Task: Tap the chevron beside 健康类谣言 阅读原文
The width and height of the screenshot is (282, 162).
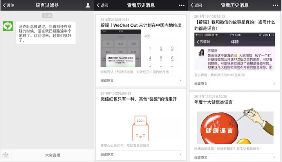Action: [x=274, y=157]
